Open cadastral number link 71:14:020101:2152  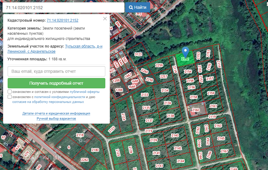63,20
